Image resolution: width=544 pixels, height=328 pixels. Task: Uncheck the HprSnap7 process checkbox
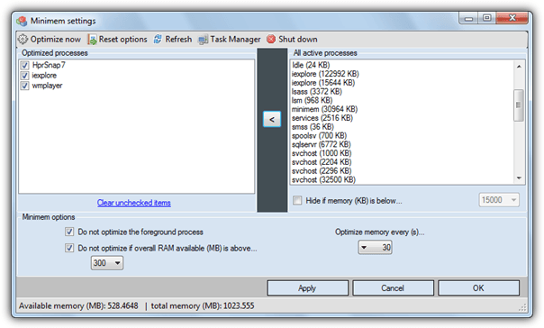24,65
